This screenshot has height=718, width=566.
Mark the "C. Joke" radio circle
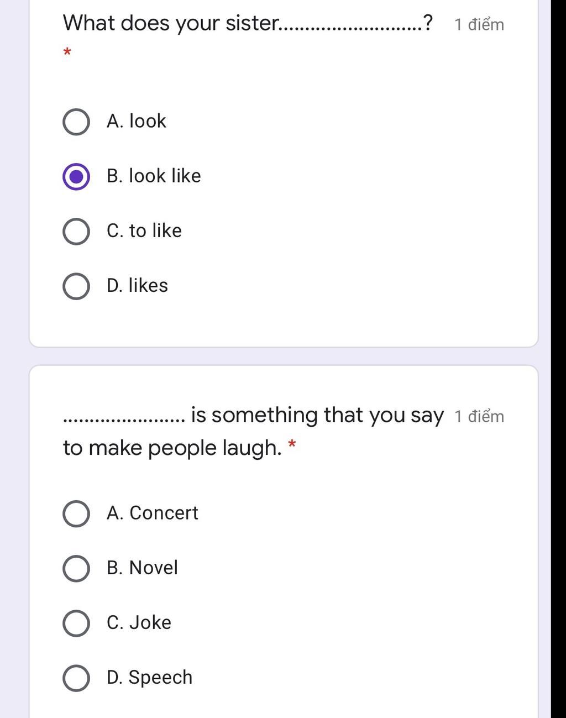pos(76,623)
